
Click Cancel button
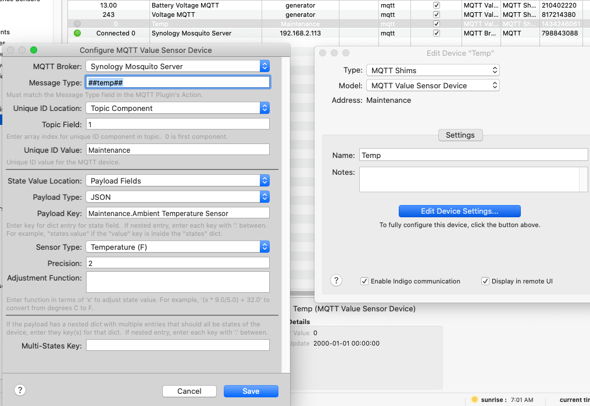(x=189, y=391)
